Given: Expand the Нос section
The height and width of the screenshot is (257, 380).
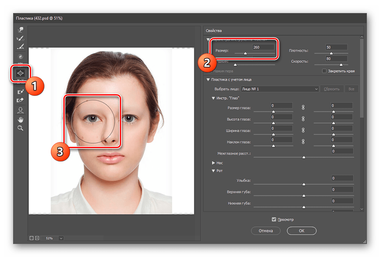Looking at the screenshot, I should pos(213,163).
